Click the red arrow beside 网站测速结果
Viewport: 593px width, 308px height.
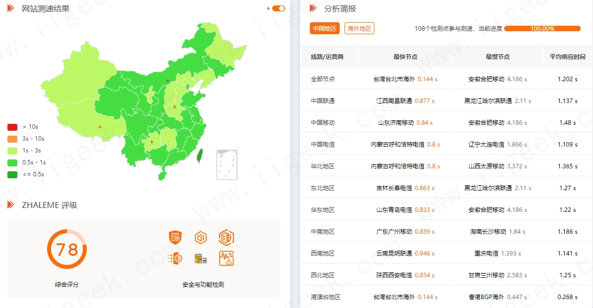click(x=10, y=8)
